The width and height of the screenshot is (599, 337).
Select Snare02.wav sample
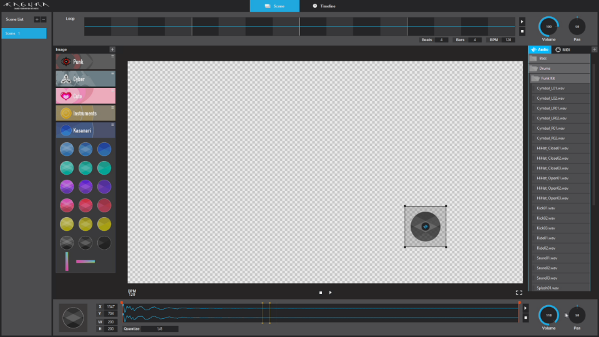tap(561, 268)
